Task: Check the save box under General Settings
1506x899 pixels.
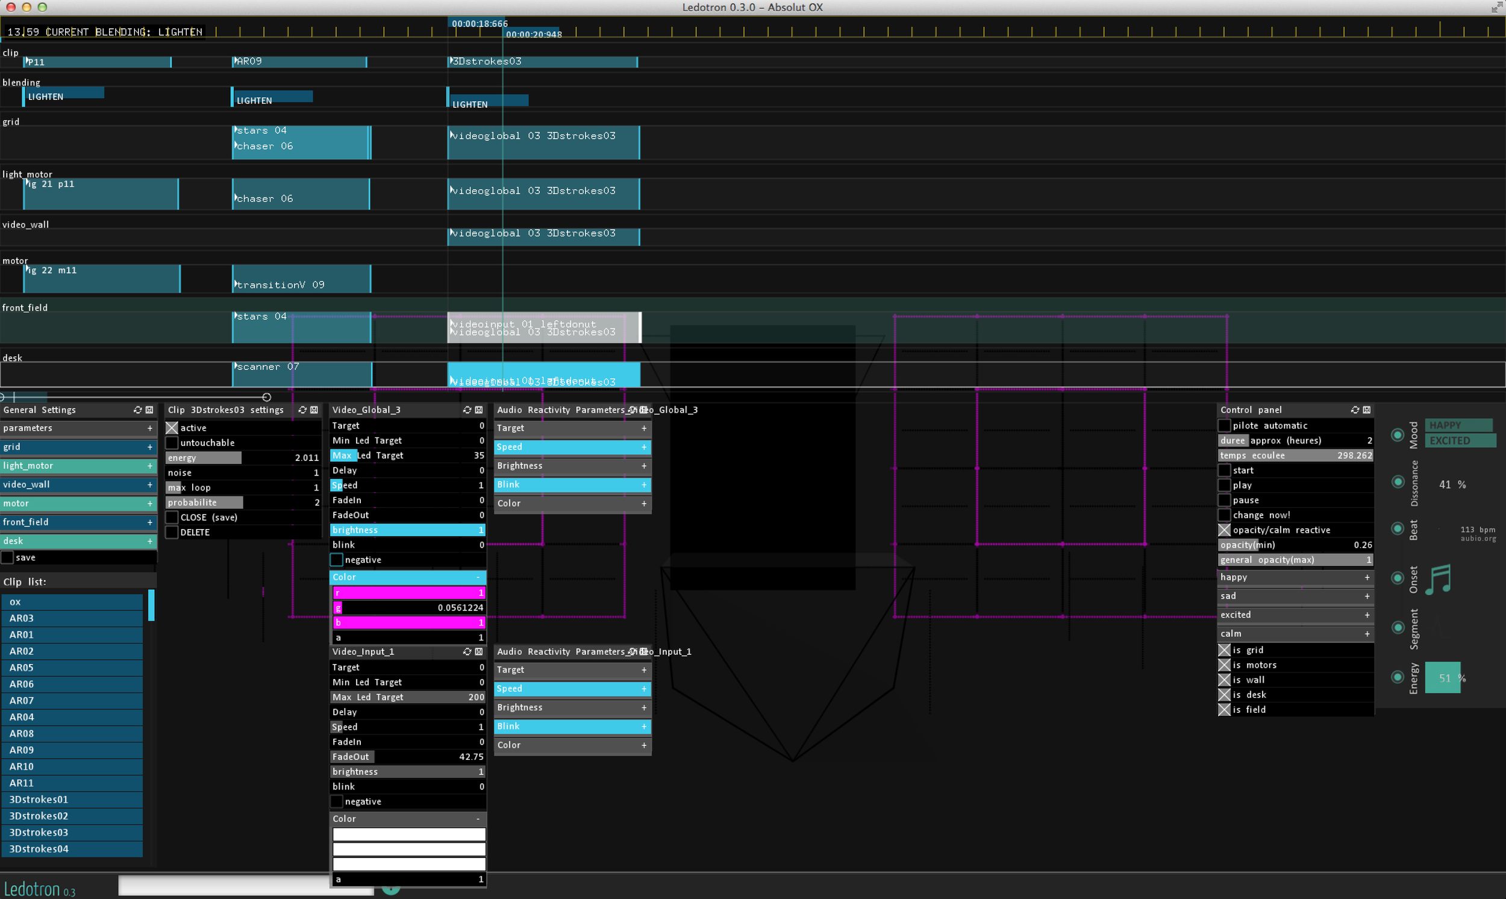Action: (7, 558)
